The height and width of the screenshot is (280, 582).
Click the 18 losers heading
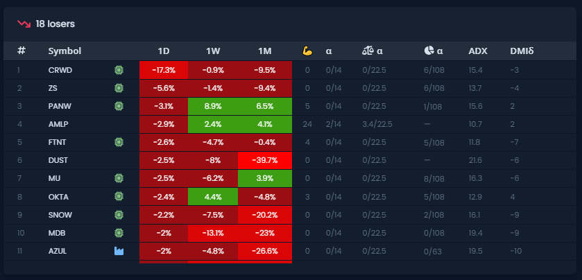tap(55, 24)
